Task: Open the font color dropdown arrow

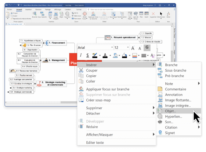Action: pyautogui.click(x=110, y=56)
